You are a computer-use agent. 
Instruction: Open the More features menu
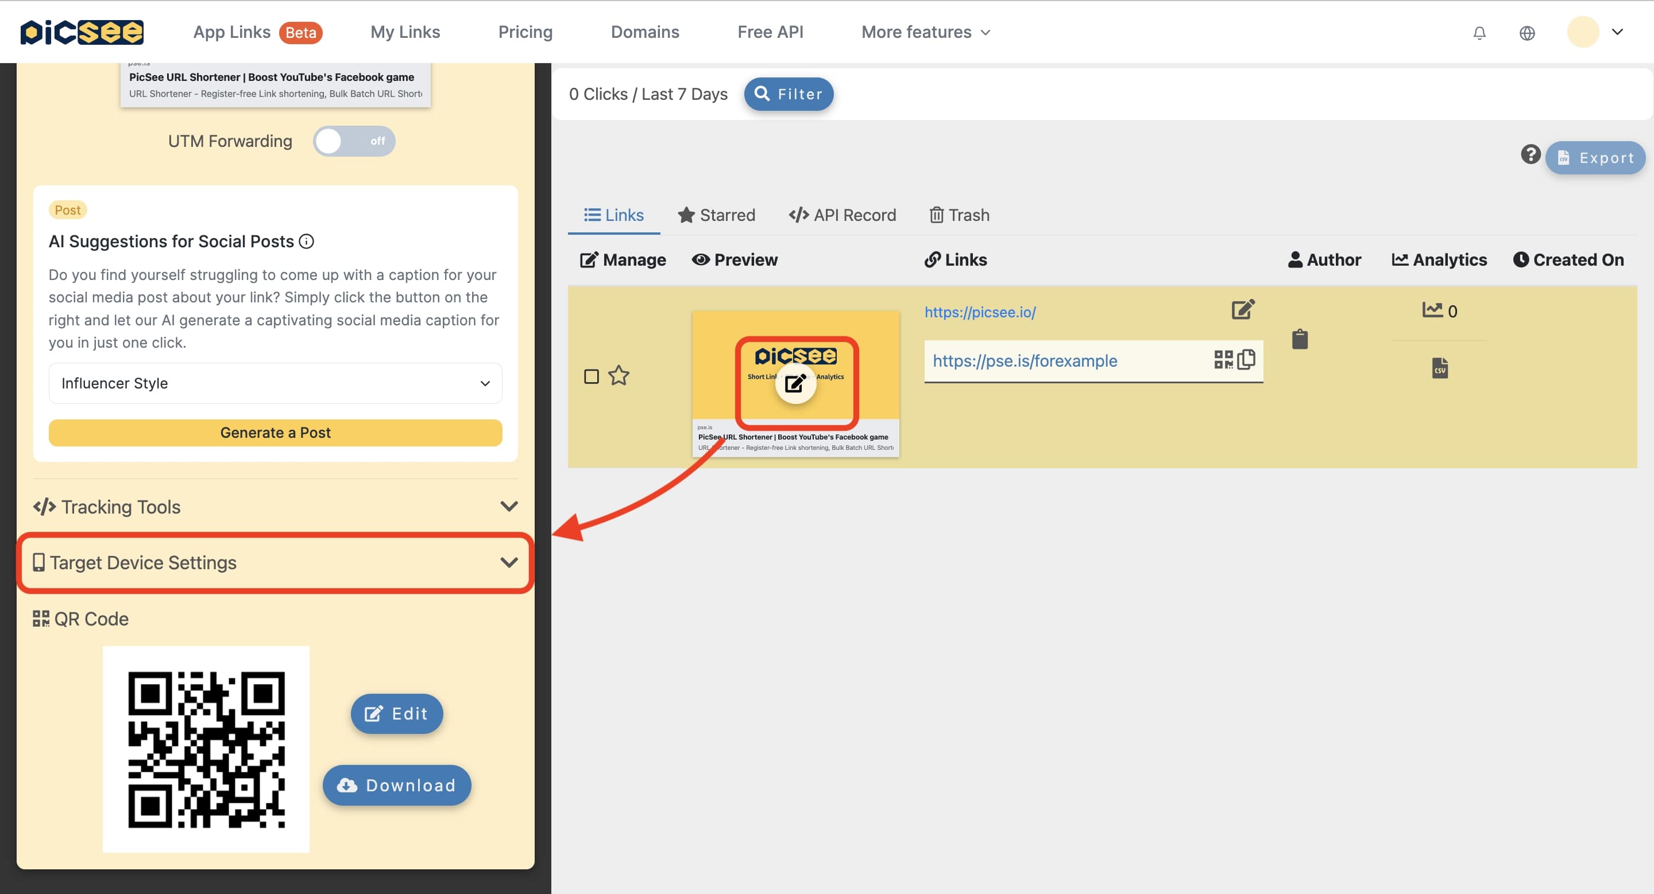tap(926, 32)
